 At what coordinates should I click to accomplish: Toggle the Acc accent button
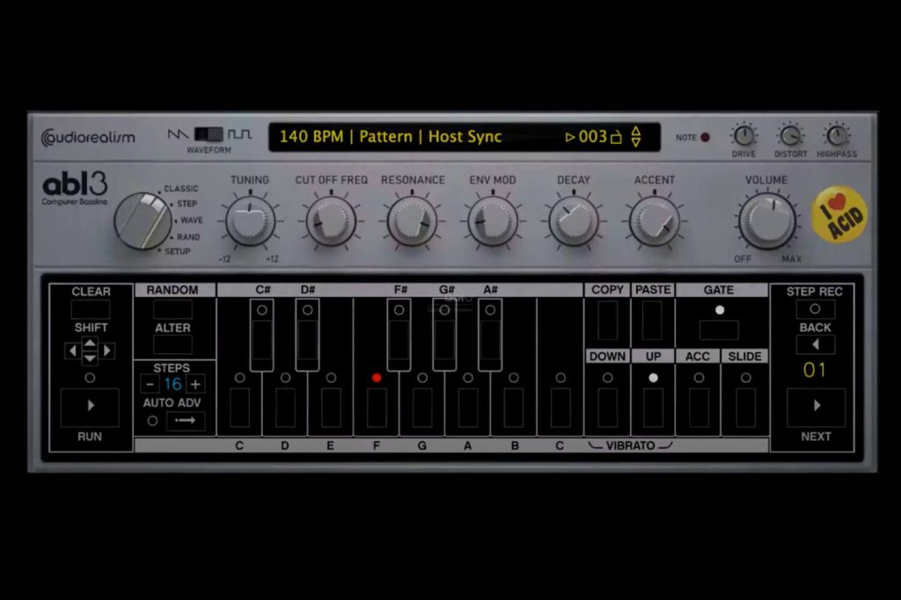click(699, 408)
